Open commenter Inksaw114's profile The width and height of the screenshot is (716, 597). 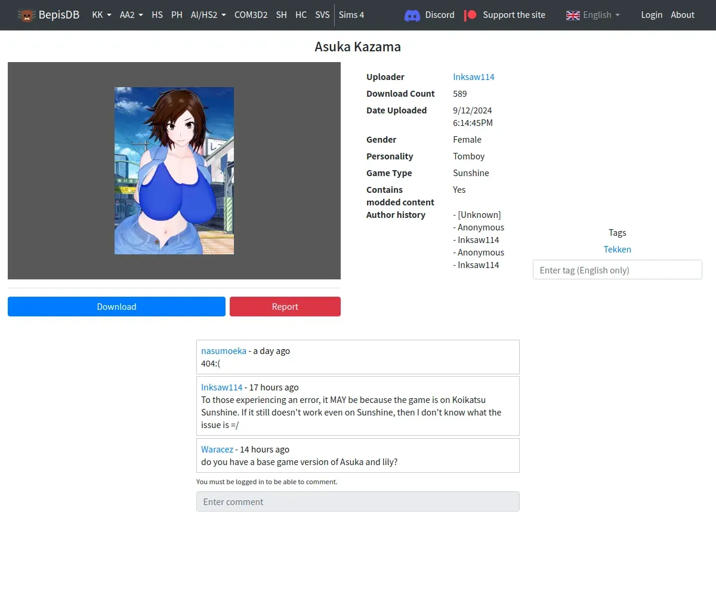[222, 387]
